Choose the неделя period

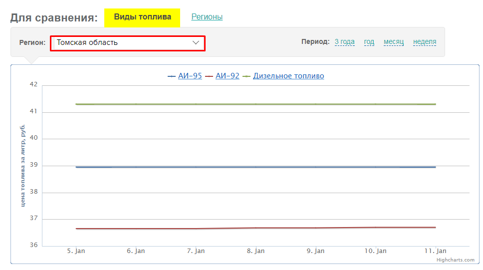point(424,42)
